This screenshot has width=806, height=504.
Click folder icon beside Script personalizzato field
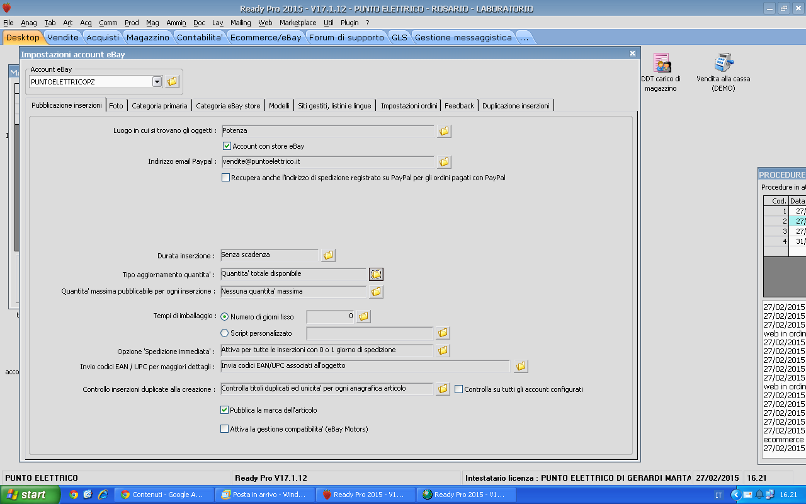(x=443, y=333)
